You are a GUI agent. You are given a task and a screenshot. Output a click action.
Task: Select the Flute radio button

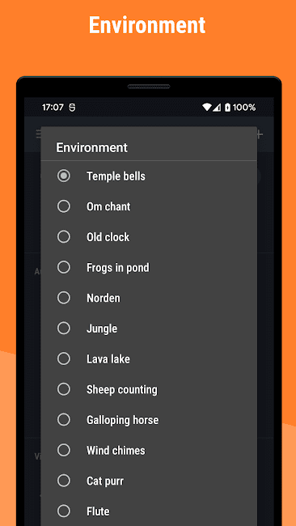pyautogui.click(x=64, y=511)
